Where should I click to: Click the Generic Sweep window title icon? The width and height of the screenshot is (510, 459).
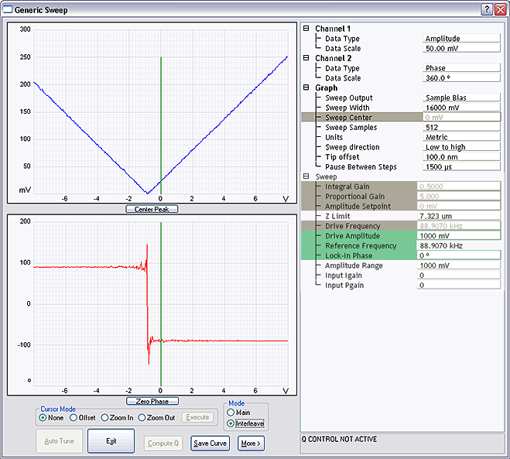(8, 9)
